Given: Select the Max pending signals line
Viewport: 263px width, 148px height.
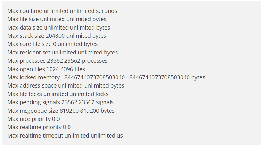Looking at the screenshot, I should [x=60, y=102].
